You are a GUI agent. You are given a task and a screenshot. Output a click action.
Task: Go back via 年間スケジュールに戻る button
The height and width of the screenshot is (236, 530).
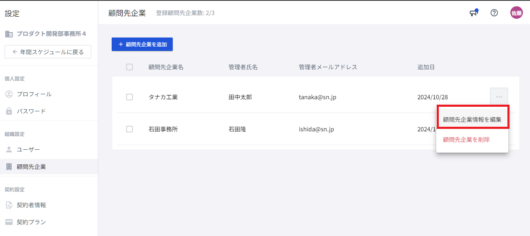(48, 52)
